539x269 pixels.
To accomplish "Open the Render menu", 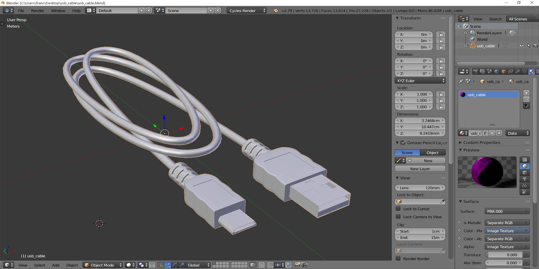I will pos(38,11).
